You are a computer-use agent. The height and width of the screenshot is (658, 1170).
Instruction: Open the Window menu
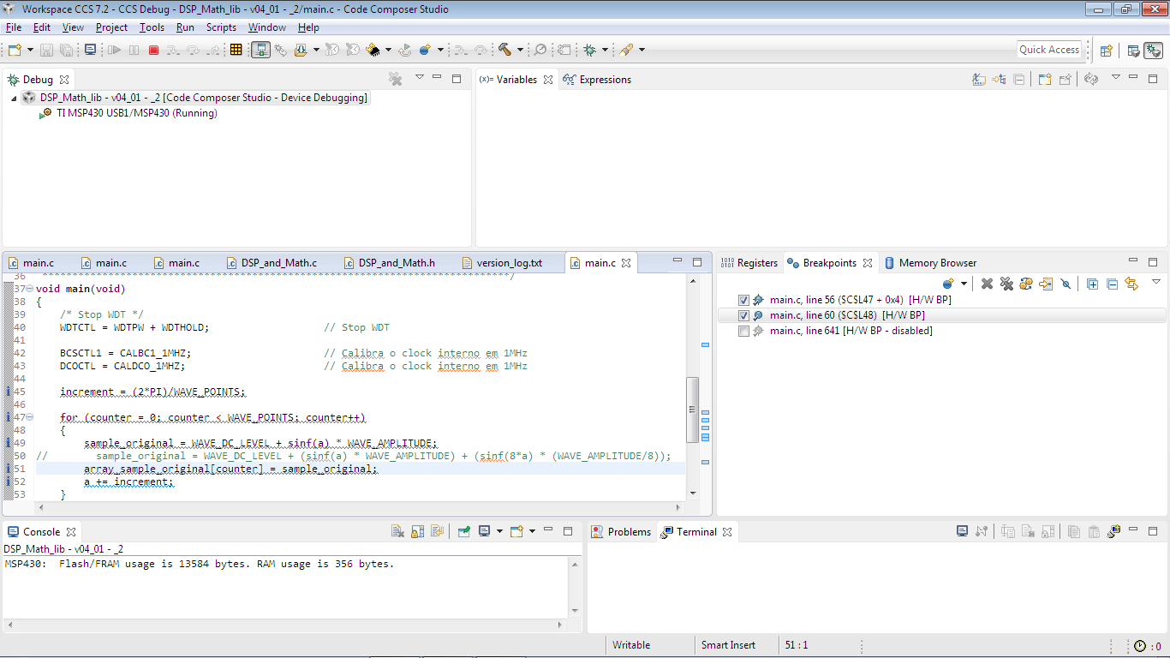(267, 27)
